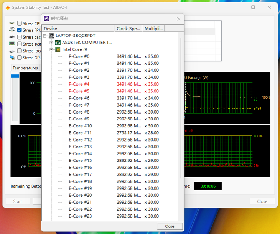This screenshot has width=280, height=234.
Task: Open the Temperatures tab
Action: coord(25,68)
